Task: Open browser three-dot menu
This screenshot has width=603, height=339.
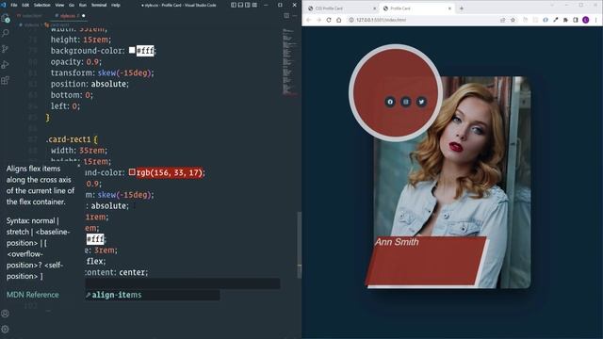Action: (595, 20)
